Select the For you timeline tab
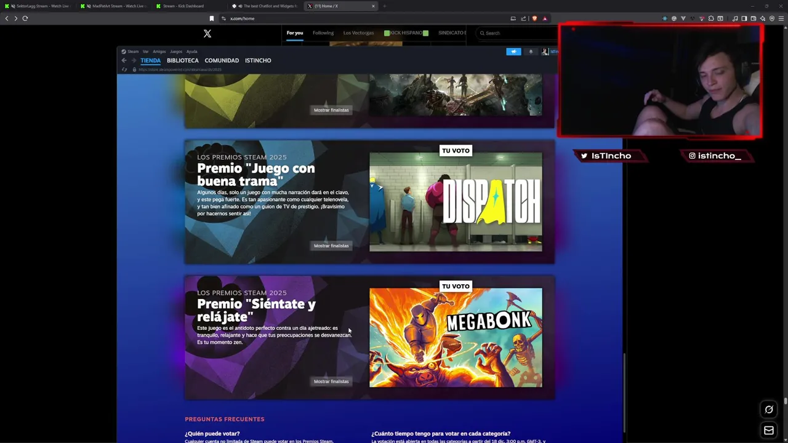This screenshot has height=443, width=788. pos(295,33)
